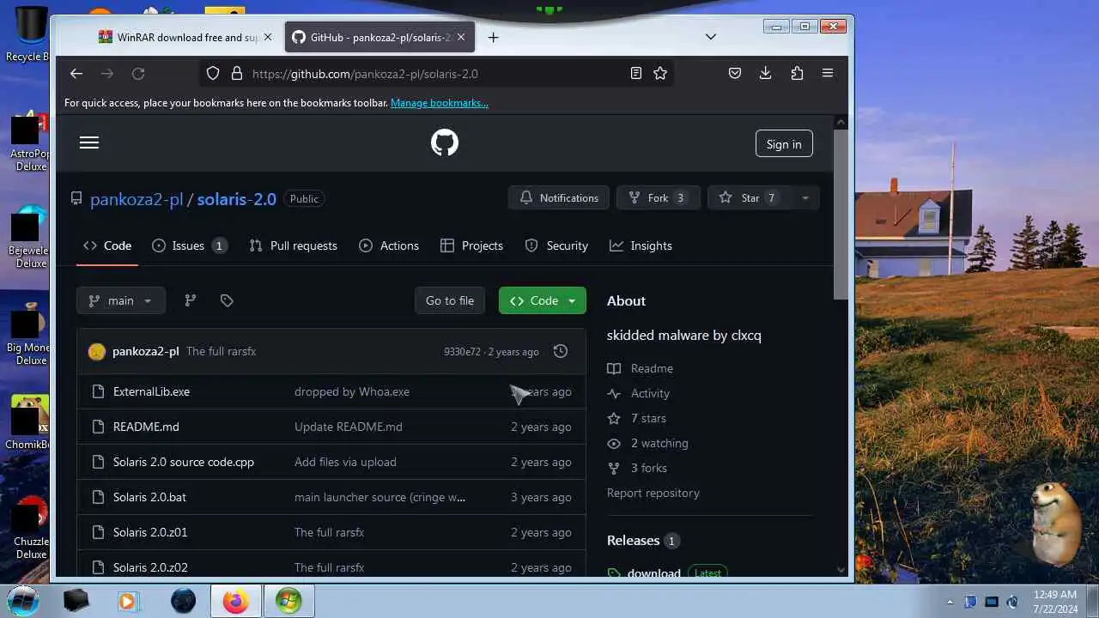1099x618 pixels.
Task: Open the README.md file
Action: pos(146,427)
